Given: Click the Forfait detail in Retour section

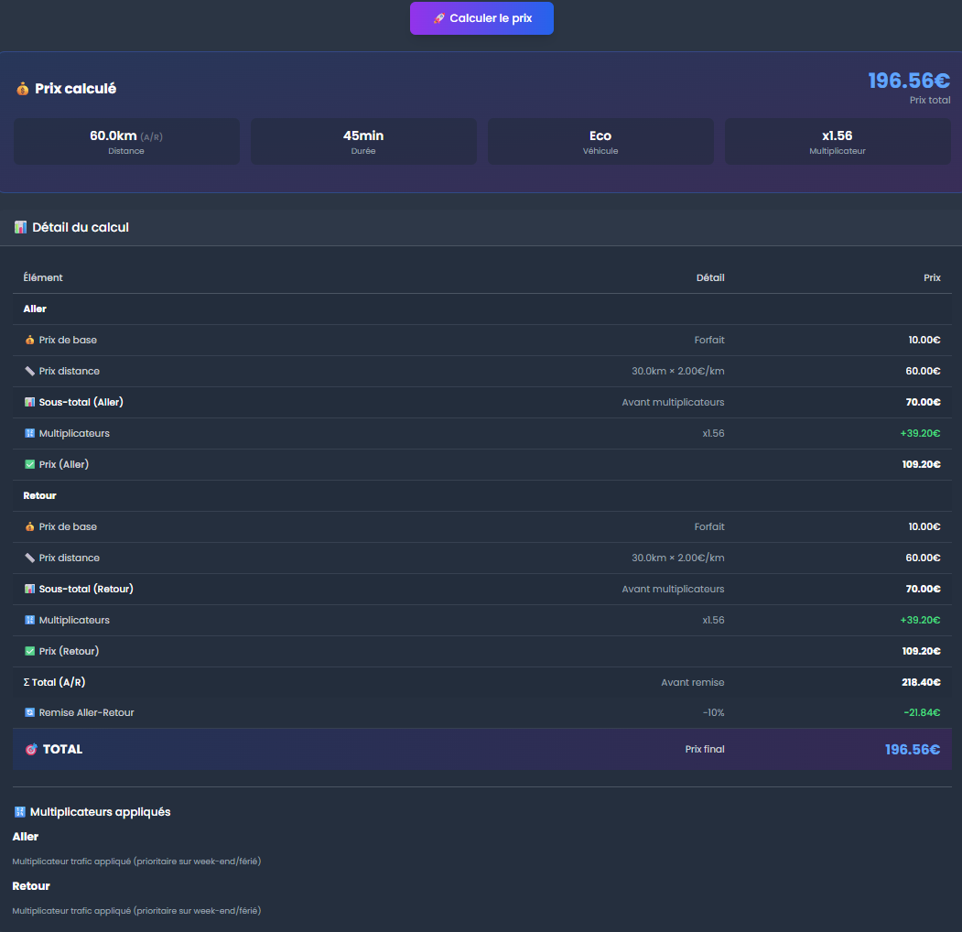Looking at the screenshot, I should tap(709, 526).
